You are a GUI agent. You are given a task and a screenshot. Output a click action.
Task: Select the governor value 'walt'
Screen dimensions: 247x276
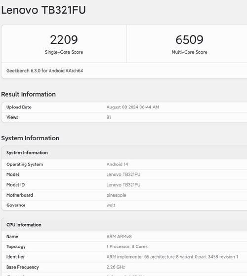tap(111, 205)
